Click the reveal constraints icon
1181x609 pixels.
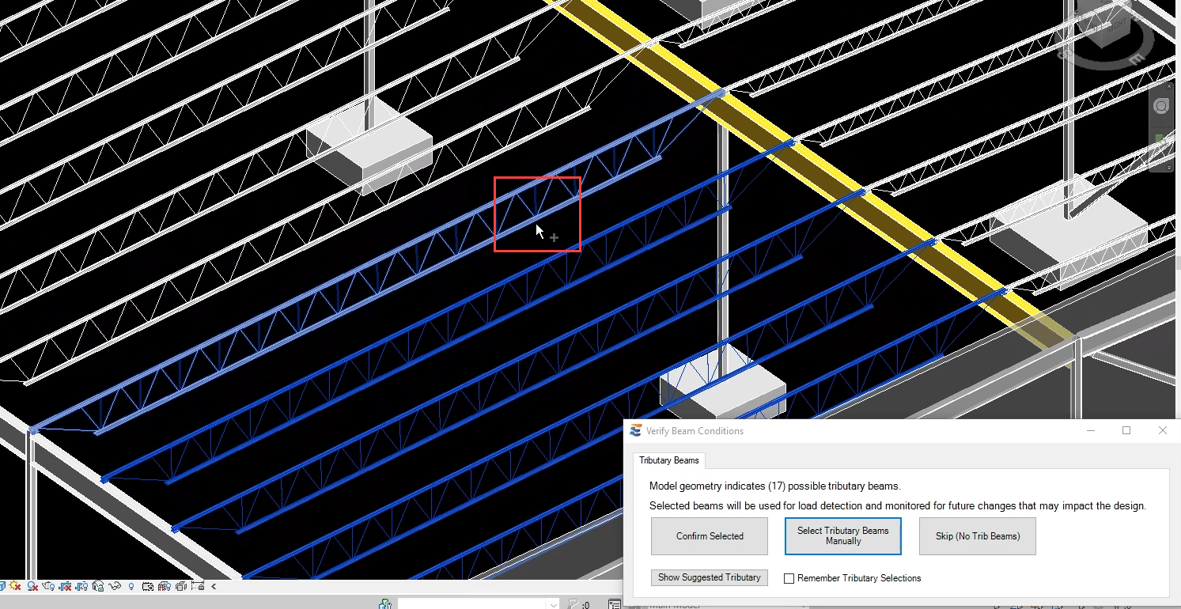pos(197,587)
